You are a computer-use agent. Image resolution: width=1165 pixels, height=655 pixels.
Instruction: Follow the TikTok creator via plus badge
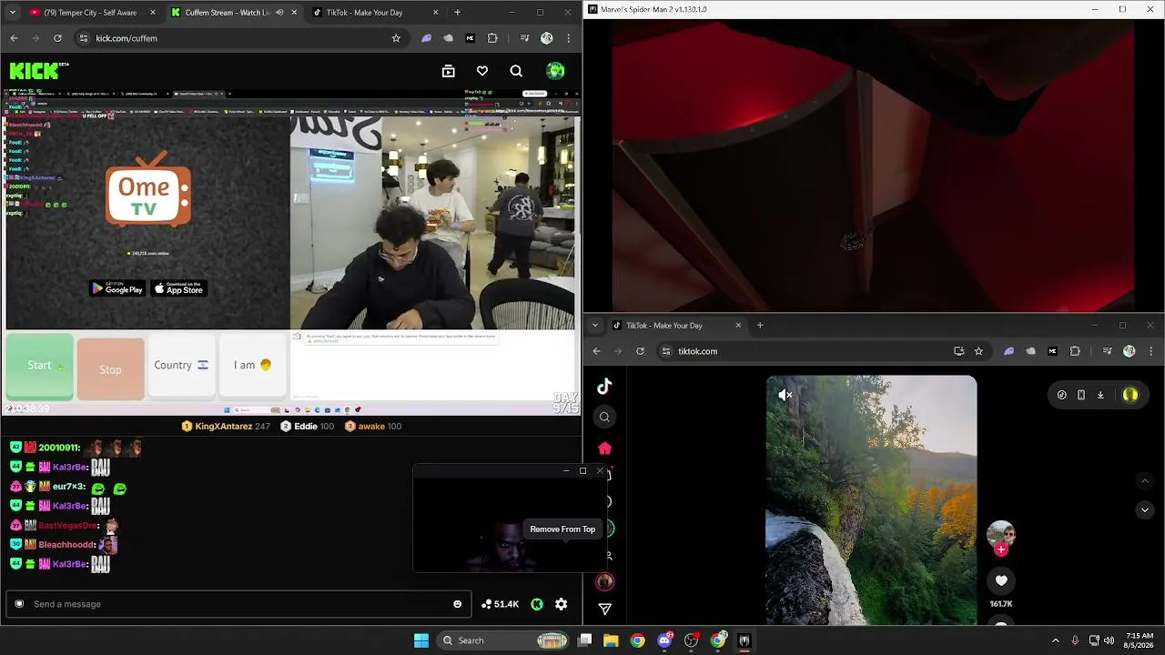(1001, 549)
